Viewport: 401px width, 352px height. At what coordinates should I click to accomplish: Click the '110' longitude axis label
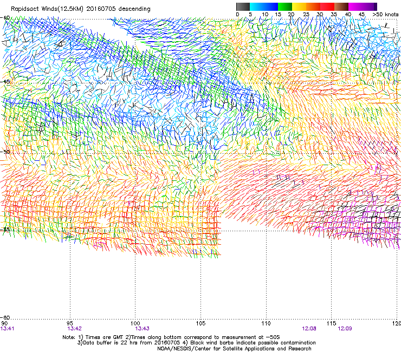[x=266, y=323]
